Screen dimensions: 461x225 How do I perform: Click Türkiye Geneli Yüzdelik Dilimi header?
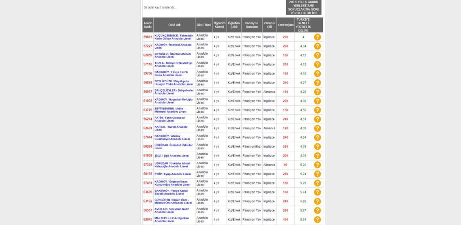pyautogui.click(x=303, y=25)
